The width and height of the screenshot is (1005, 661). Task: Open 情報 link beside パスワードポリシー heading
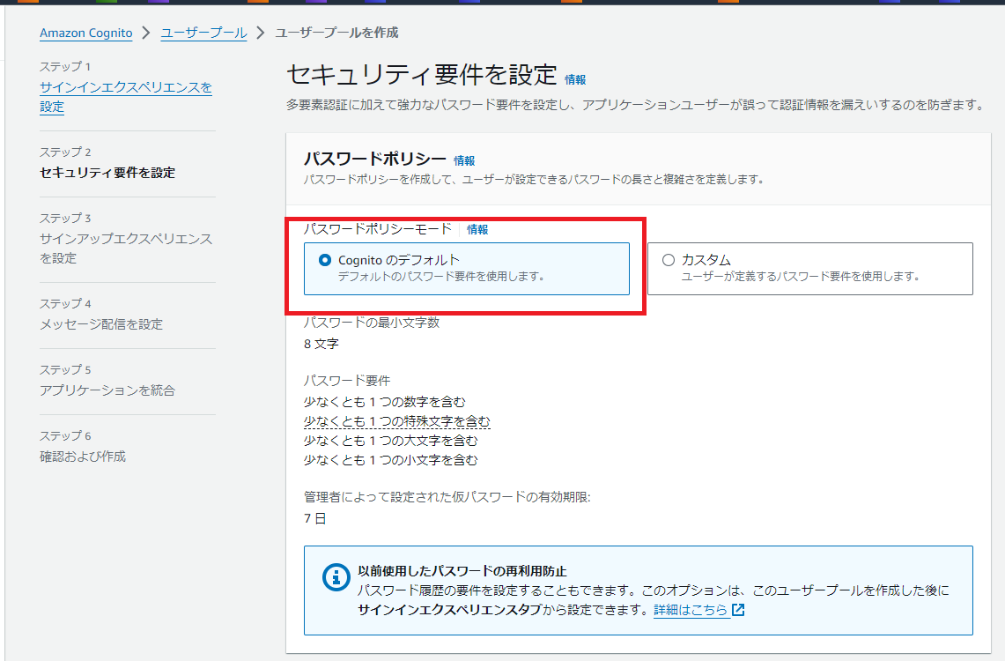[x=464, y=161]
